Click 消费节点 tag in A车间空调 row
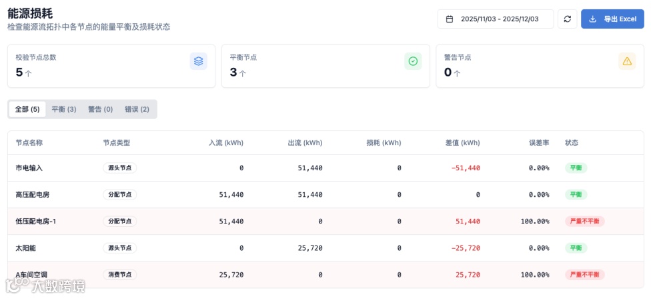Image resolution: width=651 pixels, height=298 pixels. point(119,274)
